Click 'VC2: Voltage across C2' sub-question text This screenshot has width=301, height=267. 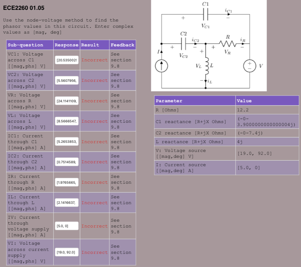26,80
